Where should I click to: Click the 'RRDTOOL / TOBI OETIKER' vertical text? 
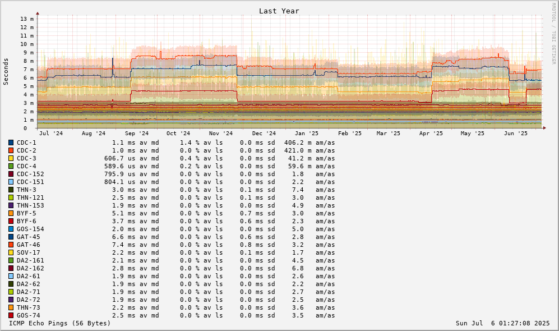pos(553,34)
